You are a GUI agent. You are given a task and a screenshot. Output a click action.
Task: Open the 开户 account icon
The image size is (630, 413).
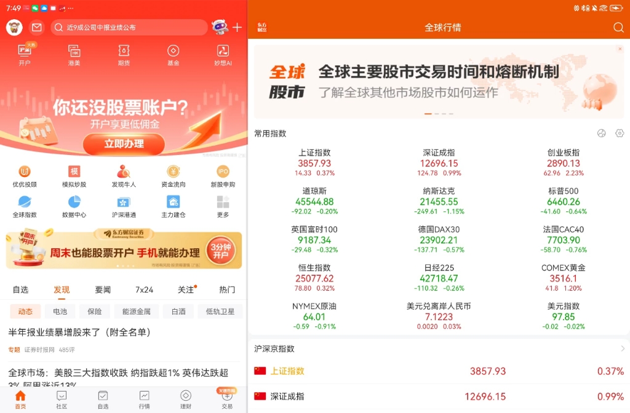25,55
